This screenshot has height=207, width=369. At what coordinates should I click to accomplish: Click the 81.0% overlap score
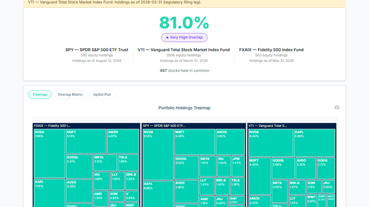coord(184,23)
